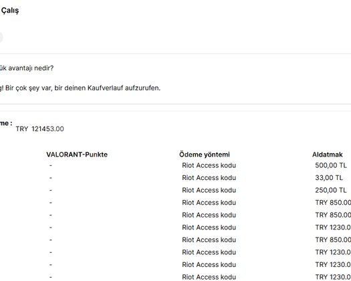Select Riot Access kodu in the 500,00 TL row
This screenshot has height=281, width=351.
pyautogui.click(x=209, y=165)
